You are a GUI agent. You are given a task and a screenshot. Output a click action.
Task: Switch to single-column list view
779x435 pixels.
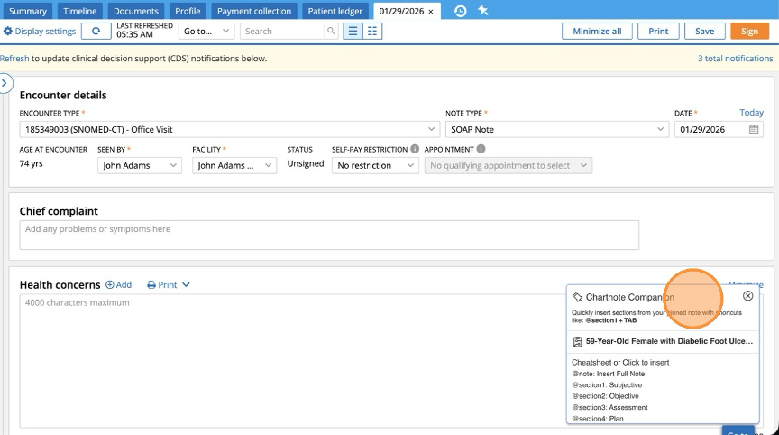point(352,31)
